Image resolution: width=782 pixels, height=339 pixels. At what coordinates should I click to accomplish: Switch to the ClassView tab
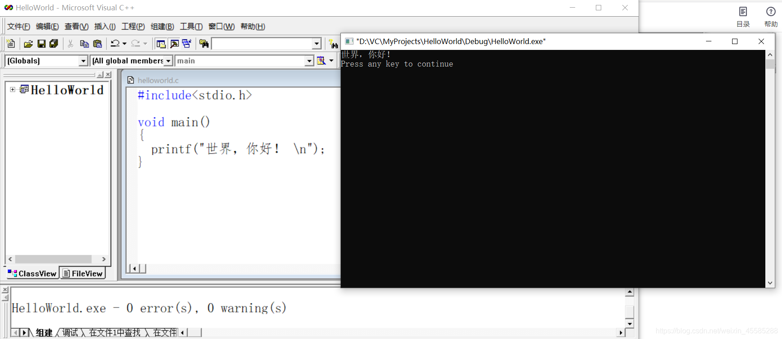32,273
